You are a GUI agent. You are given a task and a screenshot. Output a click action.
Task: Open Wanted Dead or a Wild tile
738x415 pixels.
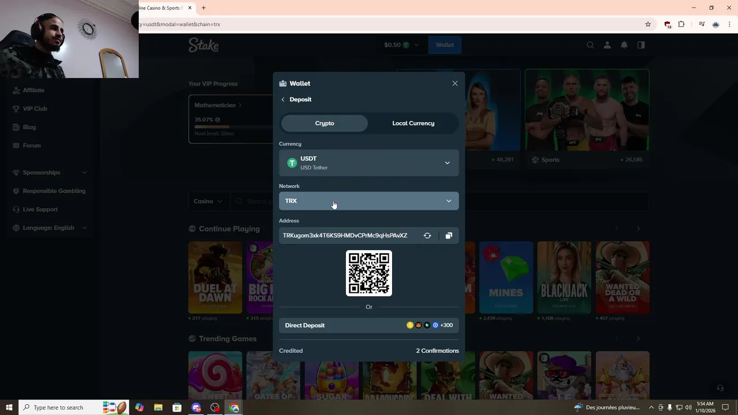coord(623,277)
